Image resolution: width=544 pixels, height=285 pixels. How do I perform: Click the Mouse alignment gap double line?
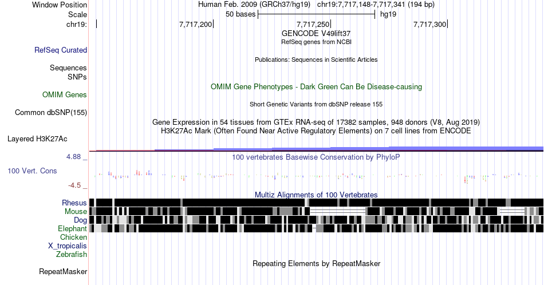(338, 211)
